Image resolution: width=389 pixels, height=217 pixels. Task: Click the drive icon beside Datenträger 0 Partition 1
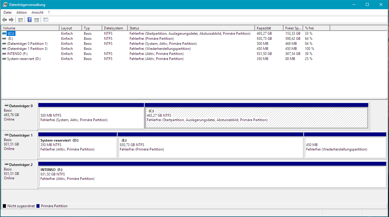pyautogui.click(x=4, y=44)
